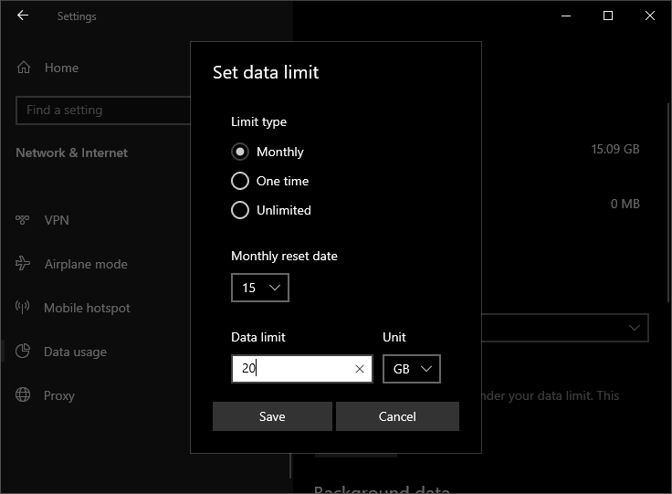Select the Unlimited radio option
672x494 pixels.
[x=240, y=210]
